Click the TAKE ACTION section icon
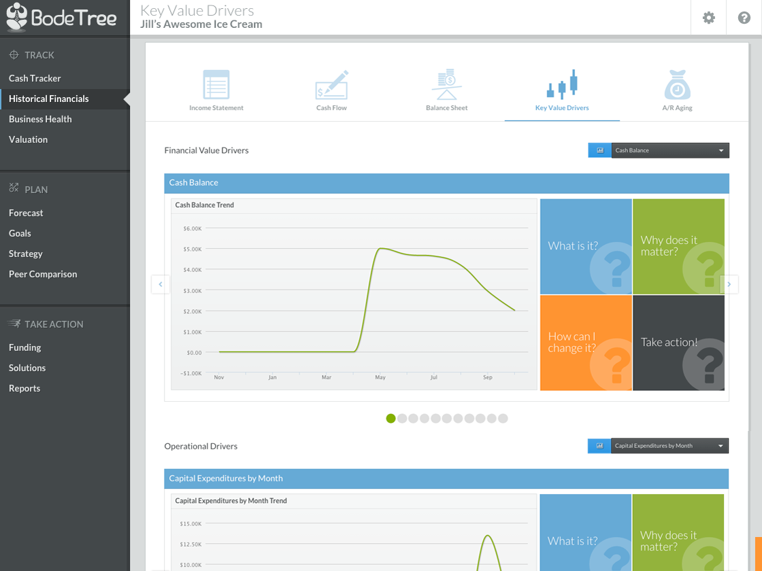762x571 pixels. 14,324
